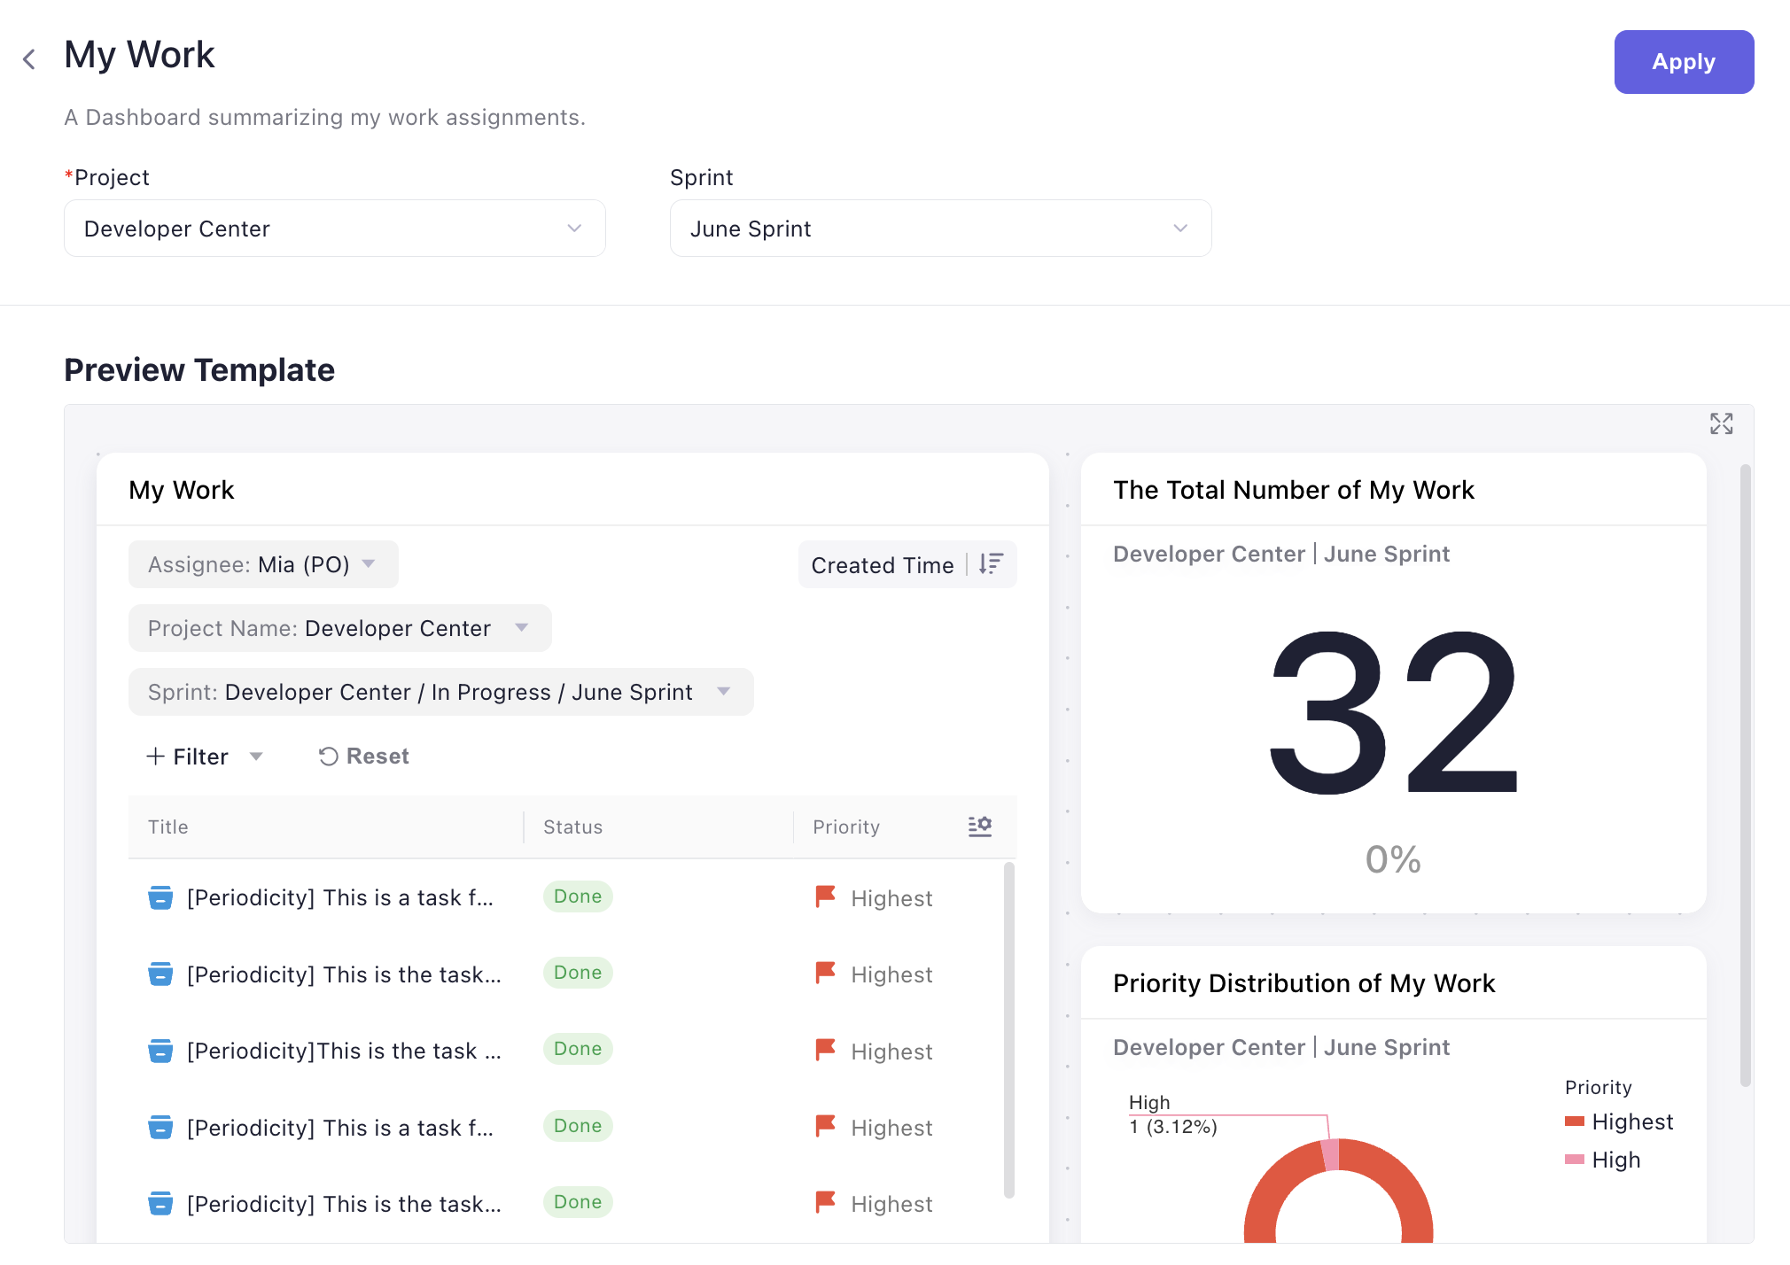
Task: Click the task icon in the last visible row
Action: [160, 1204]
